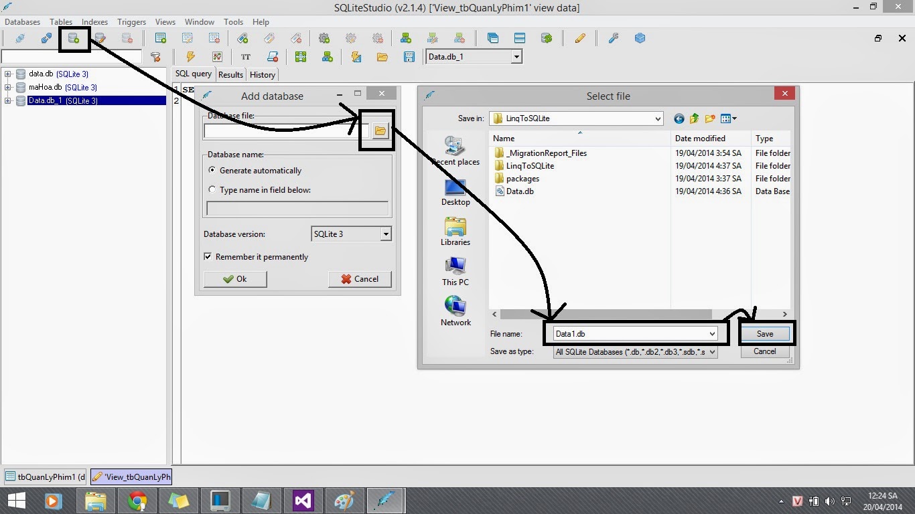The height and width of the screenshot is (514, 915).
Task: Click the Ok button in Add database
Action: (x=235, y=279)
